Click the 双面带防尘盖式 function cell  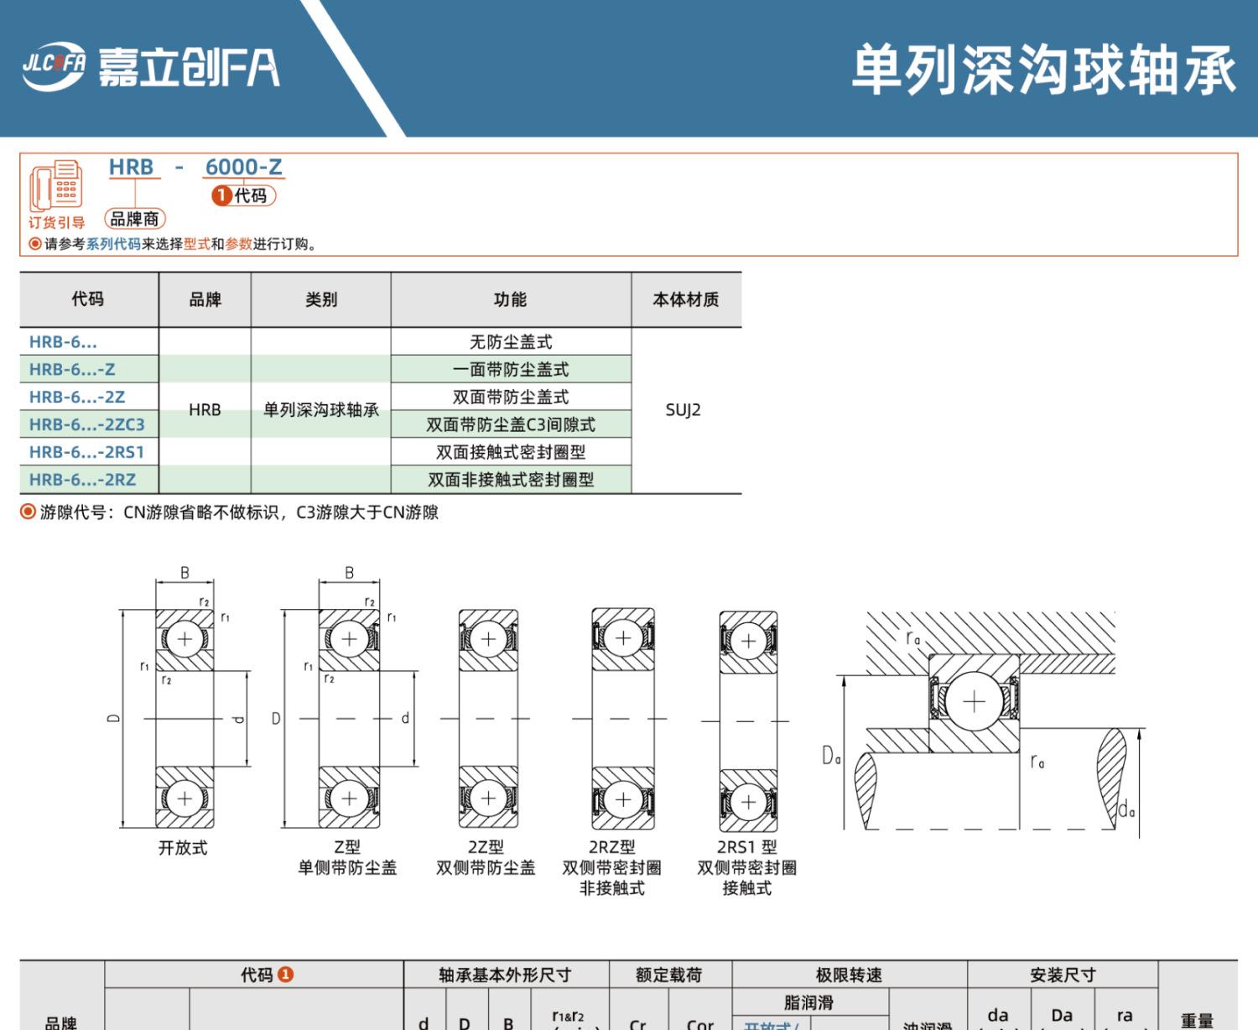point(511,398)
